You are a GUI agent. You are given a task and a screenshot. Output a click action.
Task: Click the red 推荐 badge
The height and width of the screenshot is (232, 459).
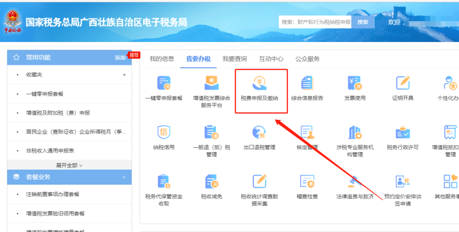click(134, 55)
